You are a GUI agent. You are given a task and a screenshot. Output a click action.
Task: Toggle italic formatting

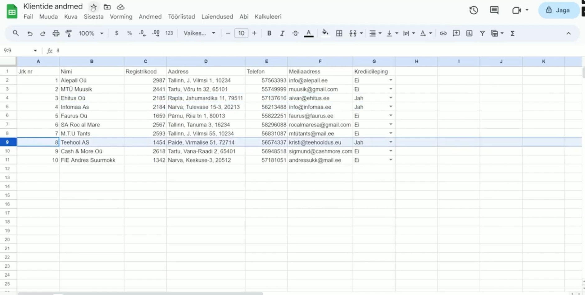pos(282,33)
